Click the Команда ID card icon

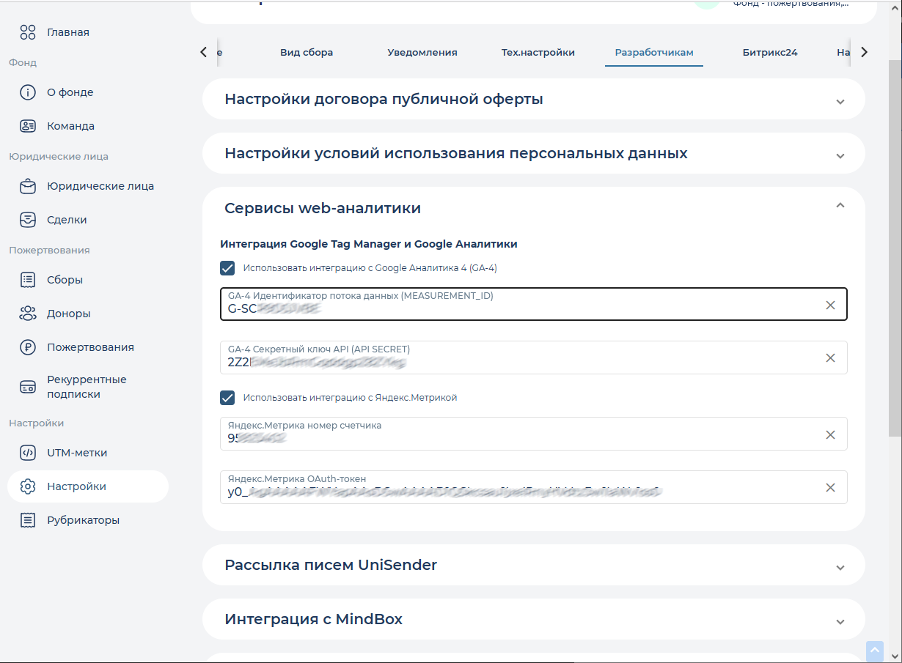28,126
